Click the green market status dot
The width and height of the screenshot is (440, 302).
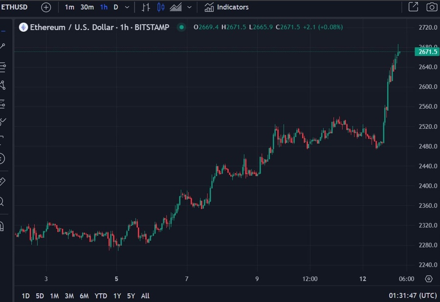point(181,27)
